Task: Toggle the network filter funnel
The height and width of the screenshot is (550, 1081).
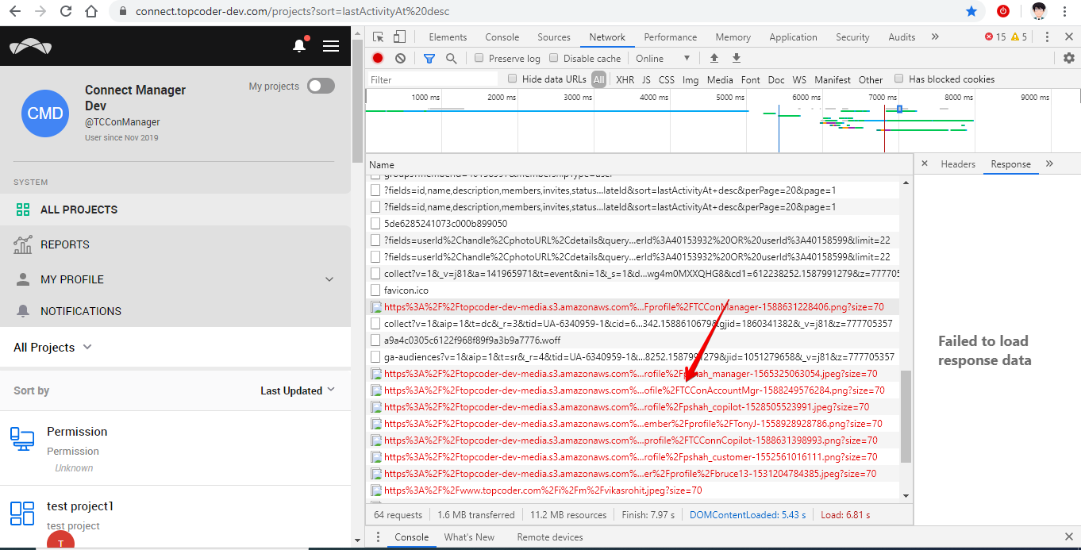Action: tap(429, 58)
